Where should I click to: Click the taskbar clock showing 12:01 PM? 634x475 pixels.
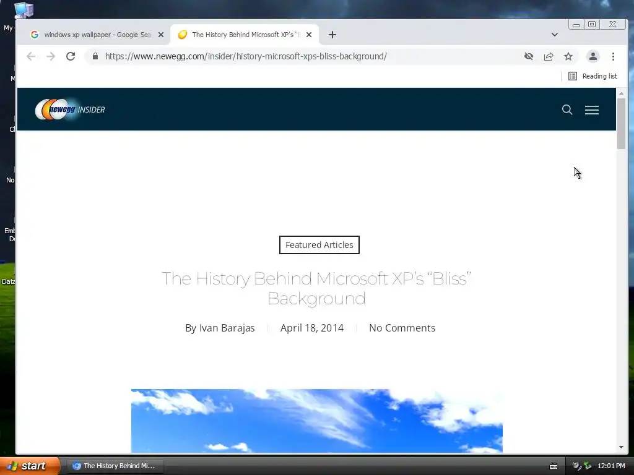click(611, 466)
